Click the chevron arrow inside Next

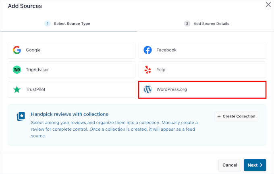[x=261, y=165]
